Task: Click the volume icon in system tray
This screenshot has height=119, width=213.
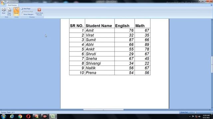Action: click(x=199, y=117)
